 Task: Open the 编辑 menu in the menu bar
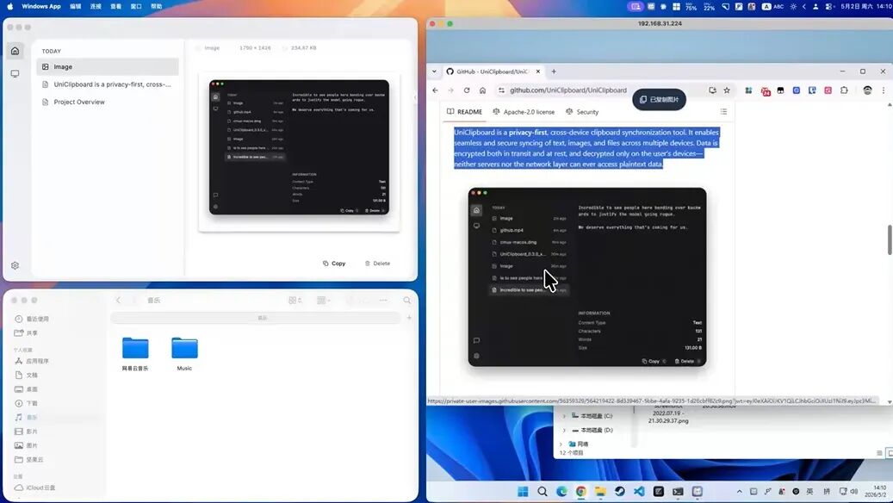click(75, 6)
